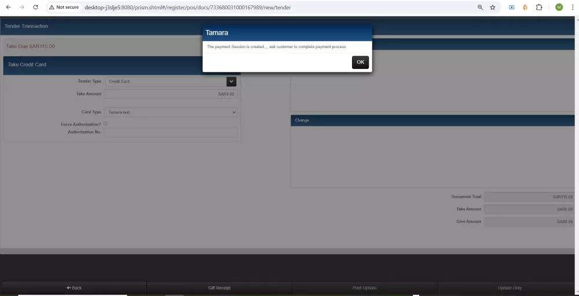
Task: Click the Take Due SAR115.00 text
Action: 30,46
